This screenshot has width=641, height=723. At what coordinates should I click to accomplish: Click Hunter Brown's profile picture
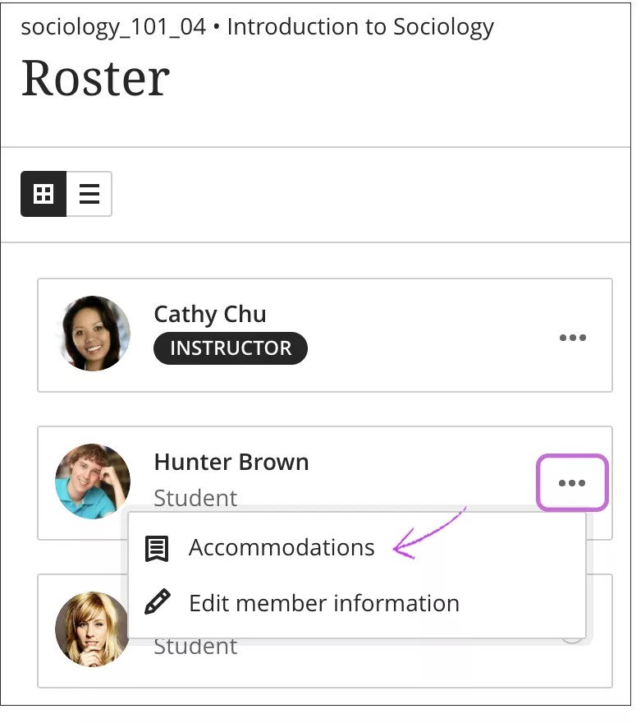point(93,482)
